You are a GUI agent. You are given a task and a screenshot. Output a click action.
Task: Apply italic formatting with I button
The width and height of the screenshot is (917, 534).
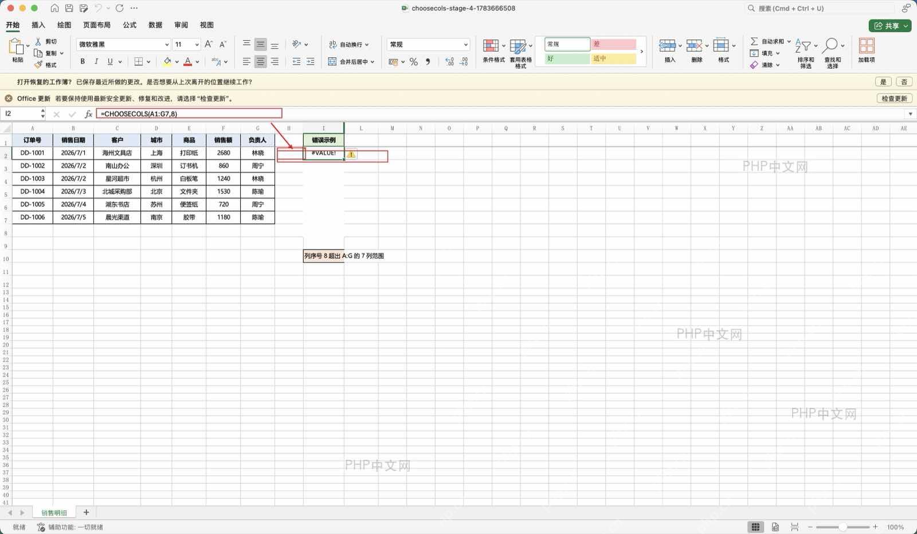click(96, 61)
